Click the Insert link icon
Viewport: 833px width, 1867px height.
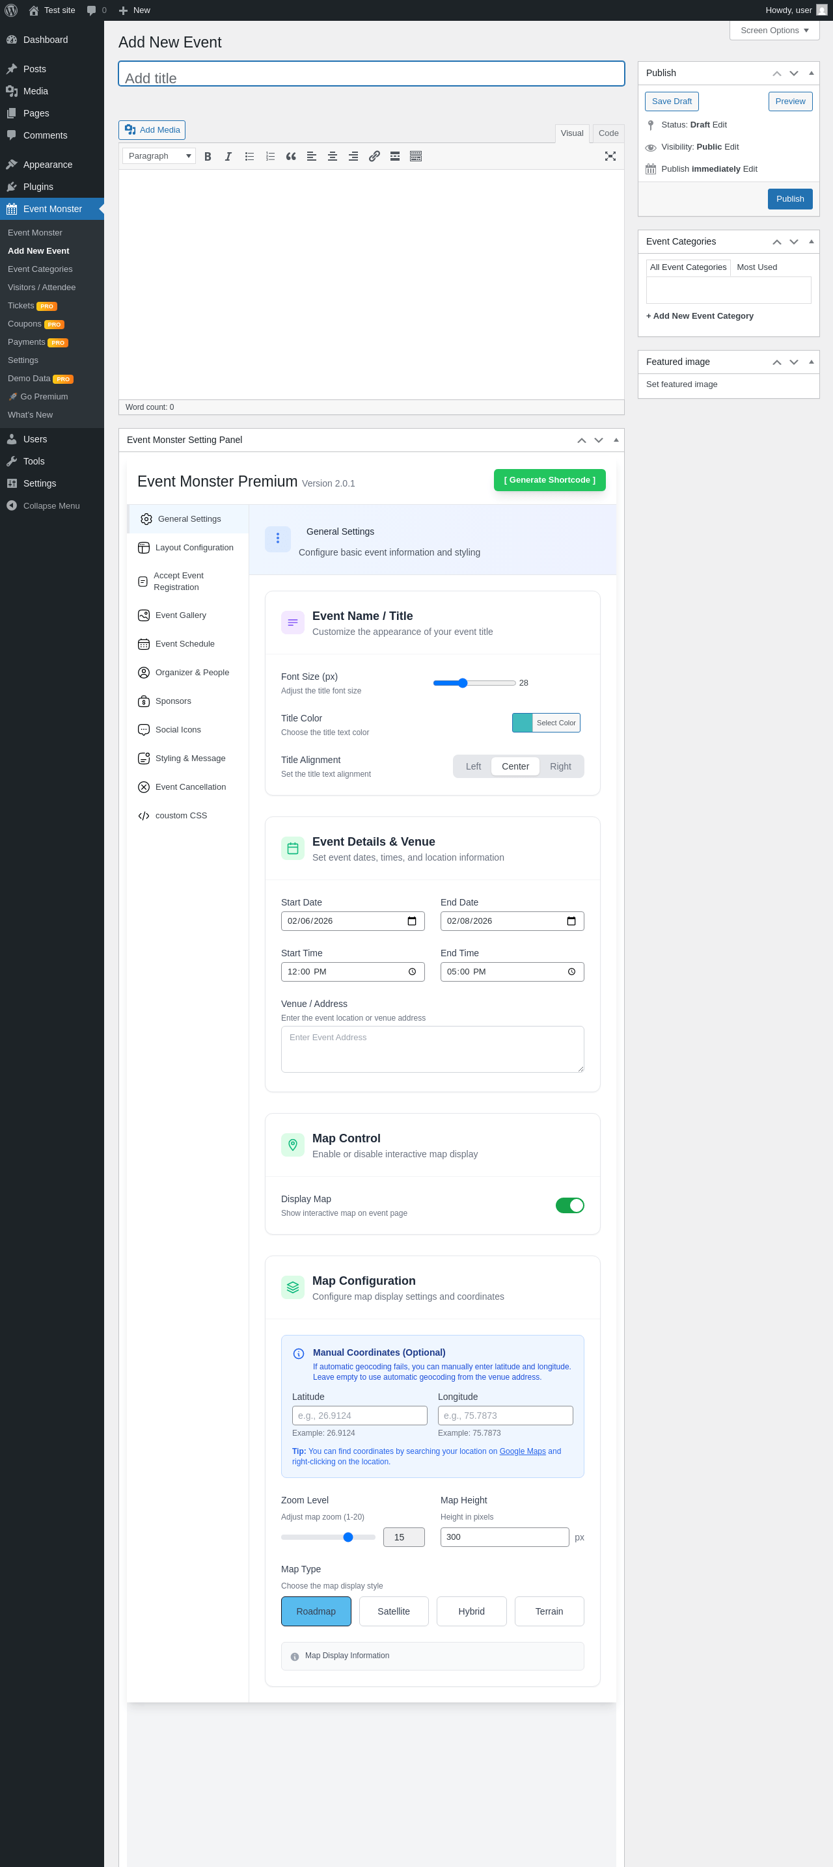[x=374, y=157]
